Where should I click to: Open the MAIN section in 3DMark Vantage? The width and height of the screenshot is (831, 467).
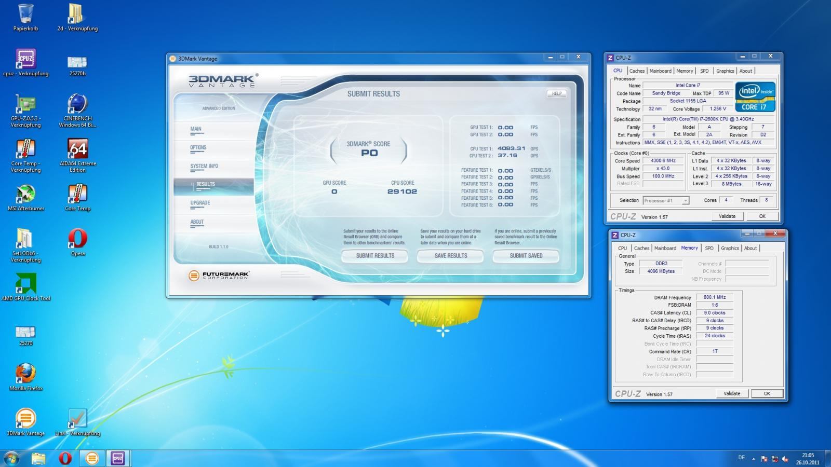point(196,129)
